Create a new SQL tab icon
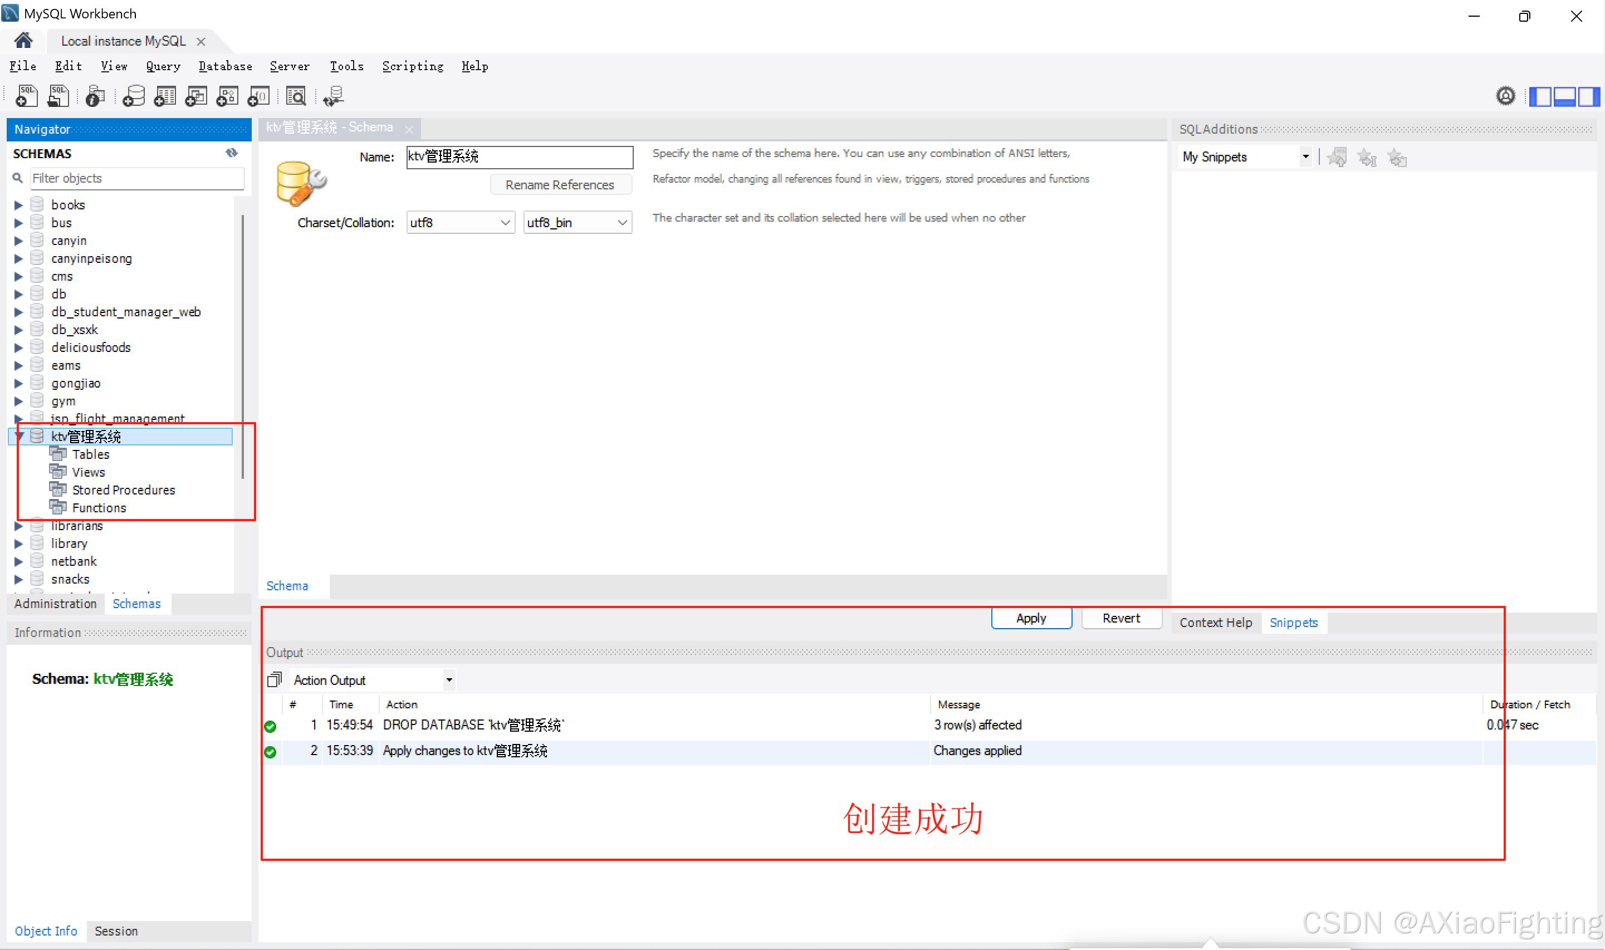The height and width of the screenshot is (950, 1605). pyautogui.click(x=26, y=96)
